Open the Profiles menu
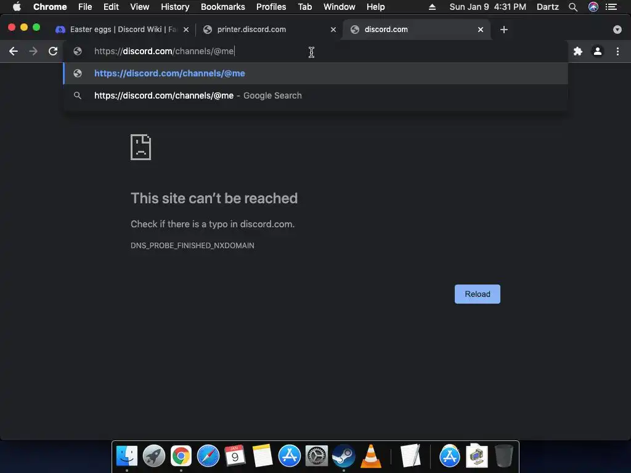Screen dimensions: 631x473 (271, 7)
